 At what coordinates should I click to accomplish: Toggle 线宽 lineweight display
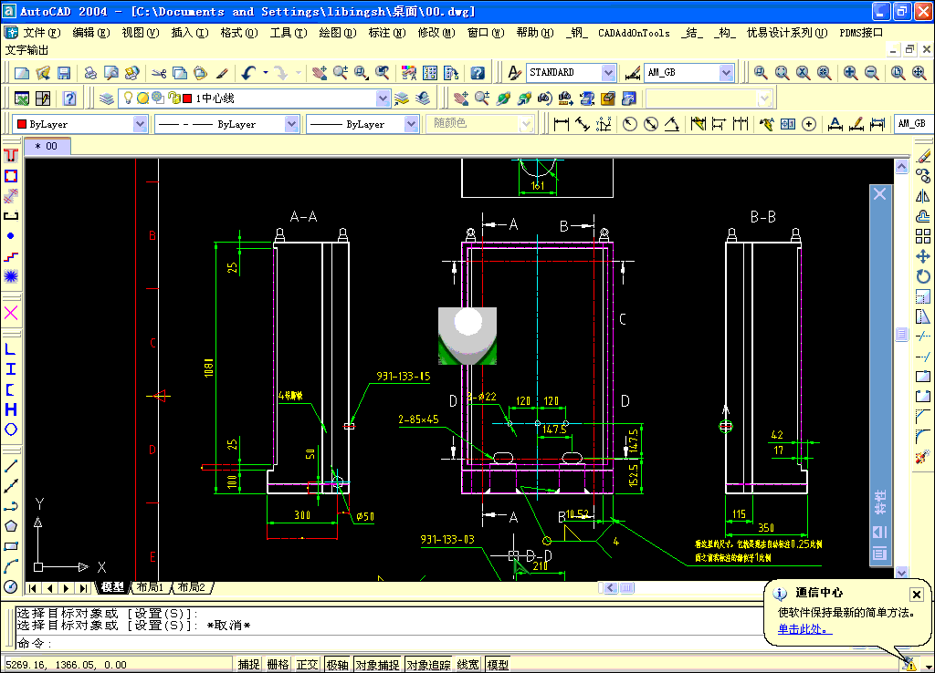(468, 665)
